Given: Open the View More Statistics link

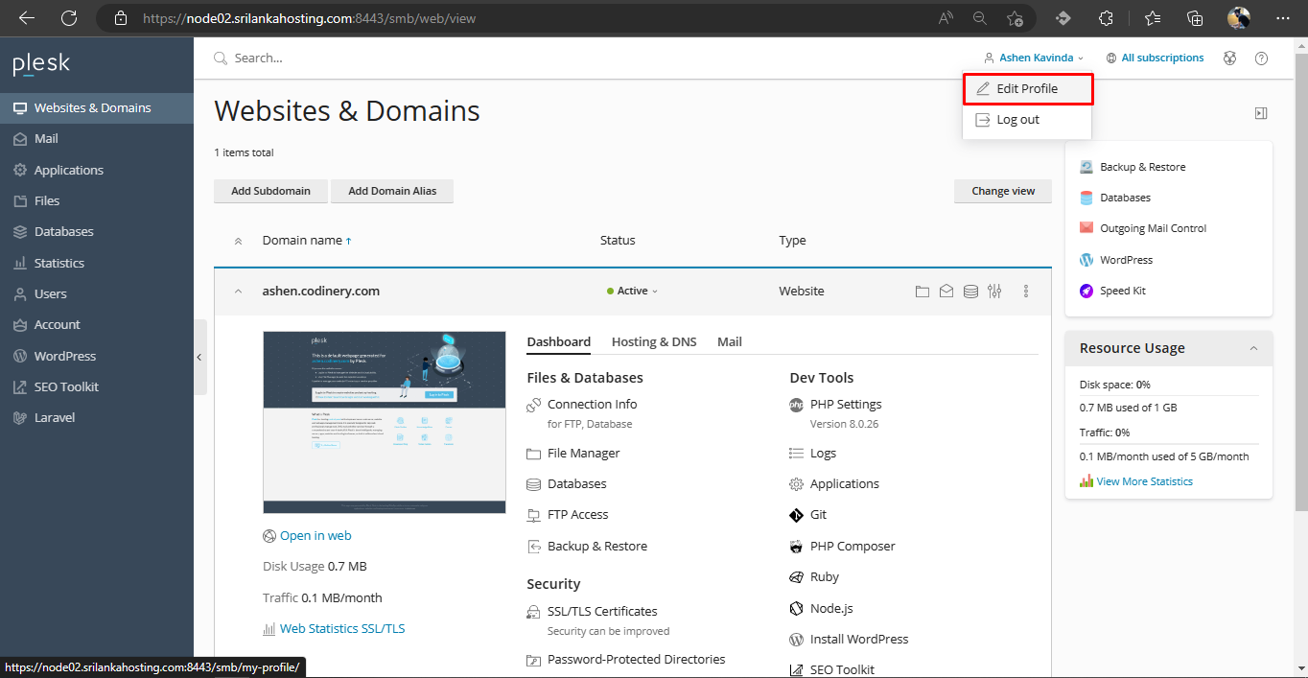Looking at the screenshot, I should tap(1144, 481).
